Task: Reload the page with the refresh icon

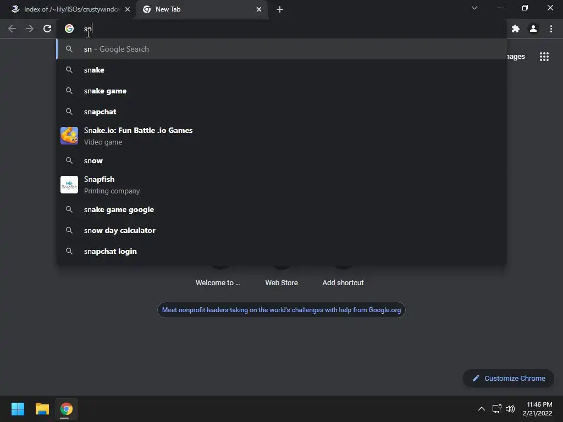Action: pos(47,29)
